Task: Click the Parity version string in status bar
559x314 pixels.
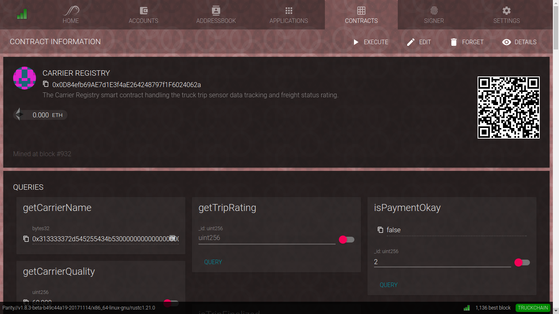Action: point(79,308)
